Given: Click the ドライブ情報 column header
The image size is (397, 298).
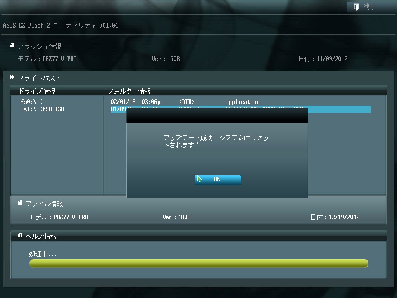Looking at the screenshot, I should 37,91.
